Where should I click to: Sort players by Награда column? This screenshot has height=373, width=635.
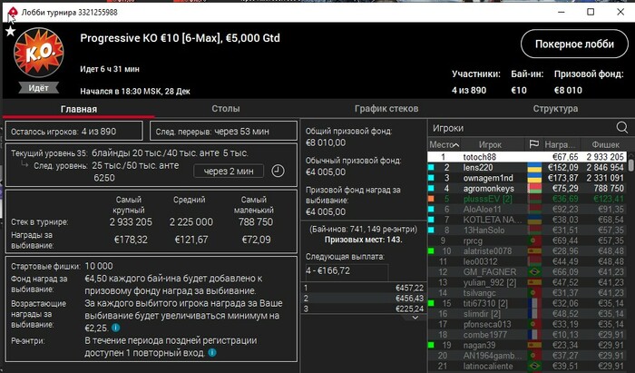point(561,144)
